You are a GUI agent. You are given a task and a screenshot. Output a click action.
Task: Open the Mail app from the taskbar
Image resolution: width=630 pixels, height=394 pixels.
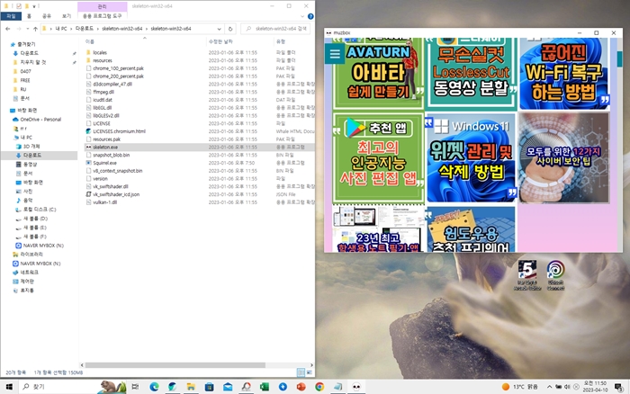point(228,387)
